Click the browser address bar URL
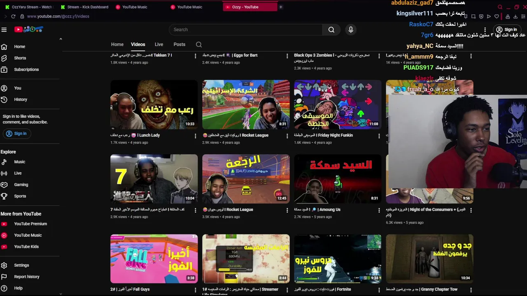The width and height of the screenshot is (527, 296). pos(58,16)
